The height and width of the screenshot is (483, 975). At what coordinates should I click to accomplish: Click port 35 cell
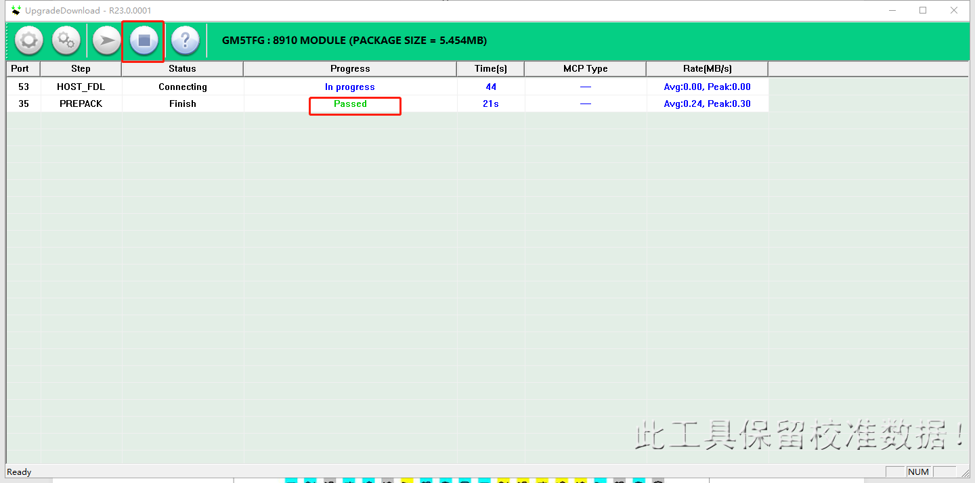tap(24, 103)
